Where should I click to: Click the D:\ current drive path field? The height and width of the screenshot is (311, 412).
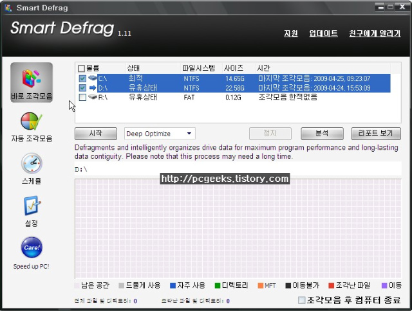[238, 169]
